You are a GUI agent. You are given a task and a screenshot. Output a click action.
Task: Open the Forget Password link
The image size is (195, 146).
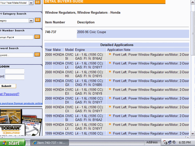(9, 94)
